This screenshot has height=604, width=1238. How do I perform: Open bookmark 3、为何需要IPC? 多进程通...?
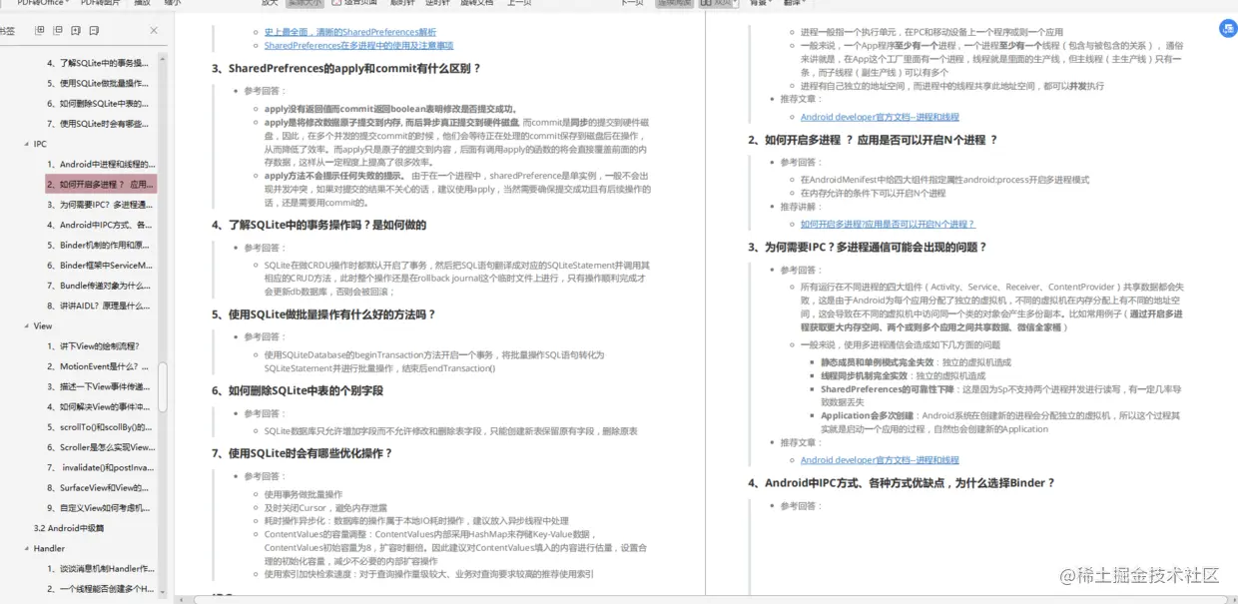[100, 205]
